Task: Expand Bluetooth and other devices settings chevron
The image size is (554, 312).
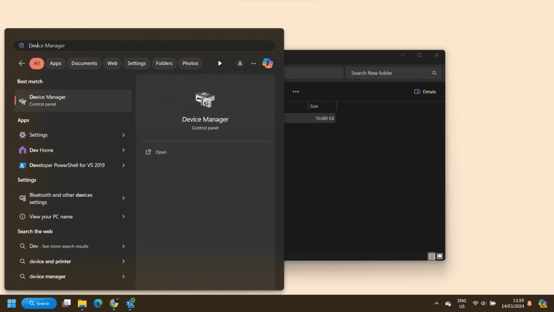Action: coord(123,198)
